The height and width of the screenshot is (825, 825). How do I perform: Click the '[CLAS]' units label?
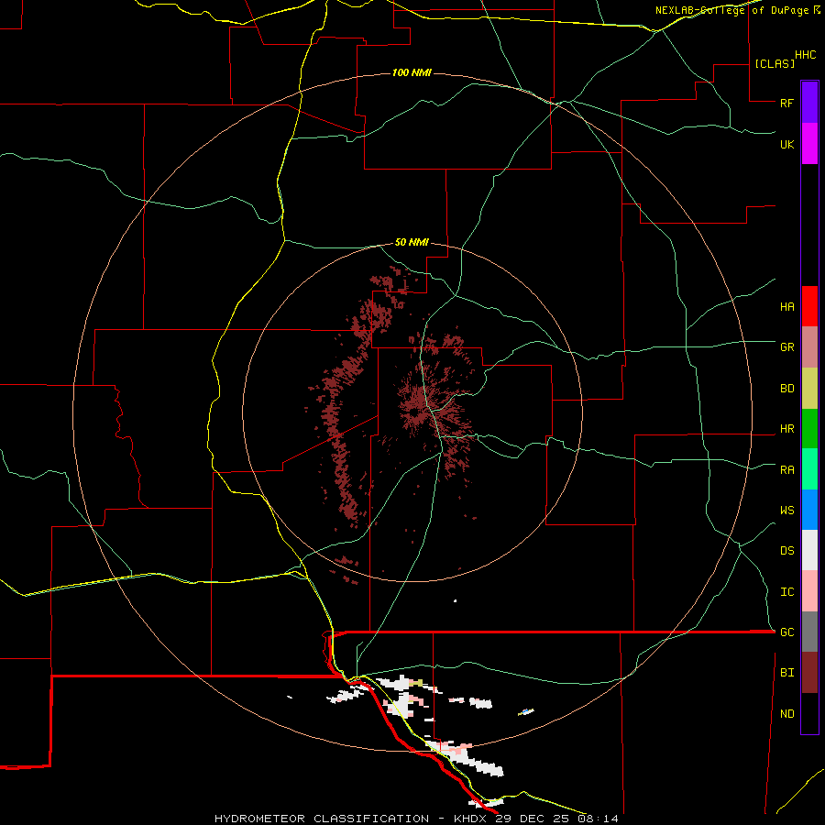coord(775,63)
